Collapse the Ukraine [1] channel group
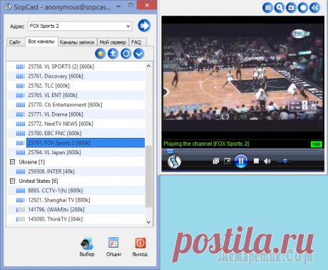The image size is (328, 270). [x=12, y=162]
